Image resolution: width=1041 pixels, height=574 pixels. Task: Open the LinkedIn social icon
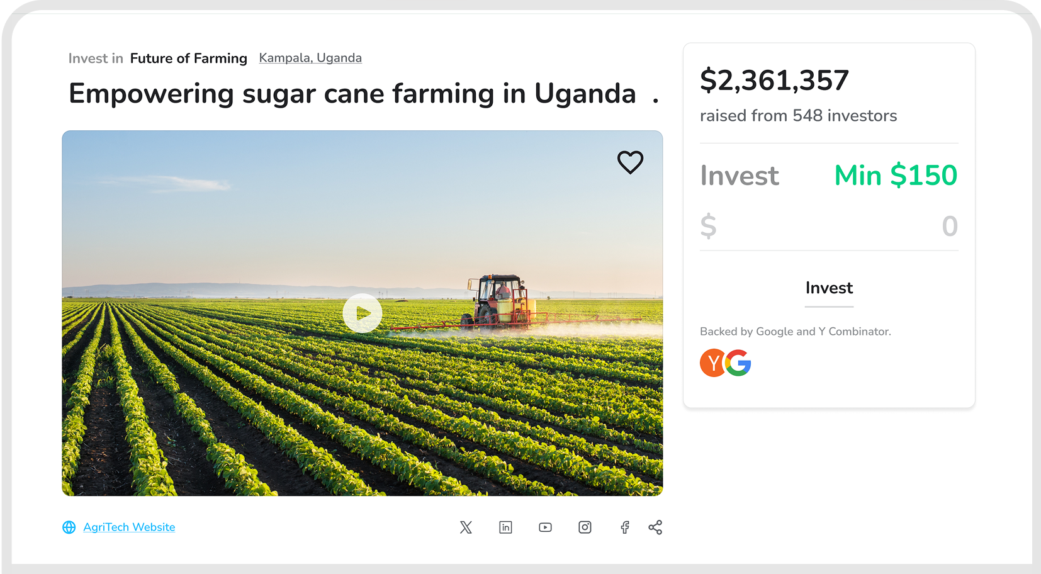click(x=505, y=527)
